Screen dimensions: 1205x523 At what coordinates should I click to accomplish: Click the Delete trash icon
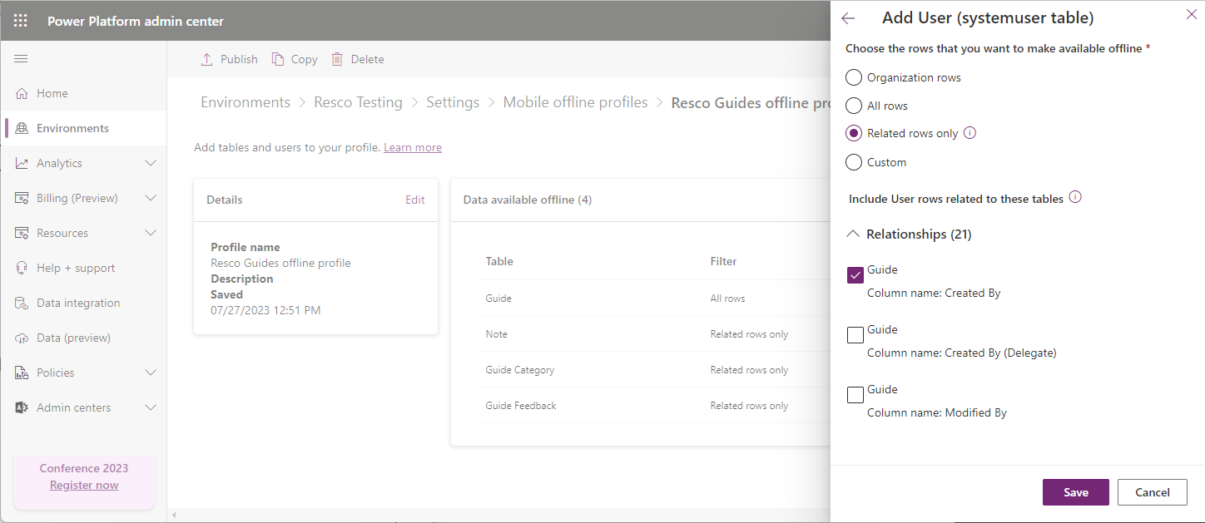(337, 59)
